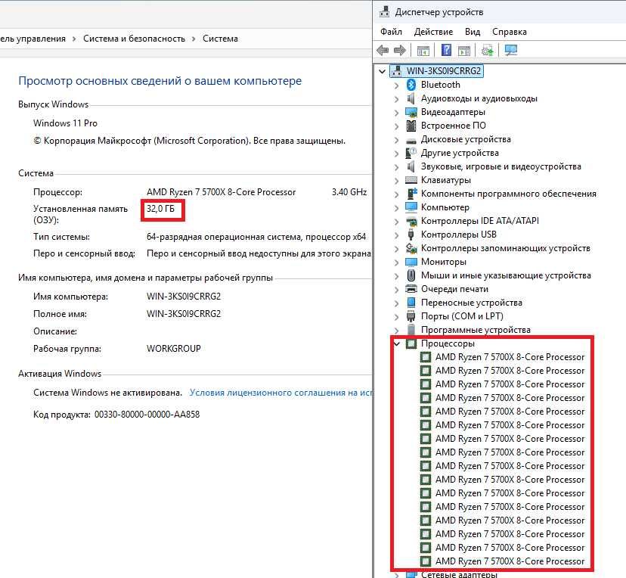Select the Сетевые адаптеры tree label
The height and width of the screenshot is (578, 626).
pos(459,574)
